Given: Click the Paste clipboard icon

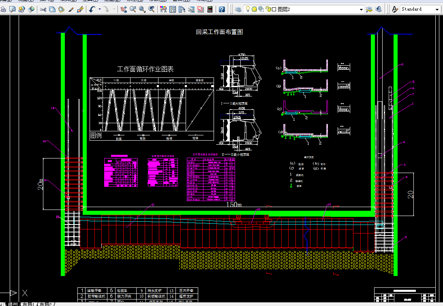Looking at the screenshot, I should pos(61,9).
